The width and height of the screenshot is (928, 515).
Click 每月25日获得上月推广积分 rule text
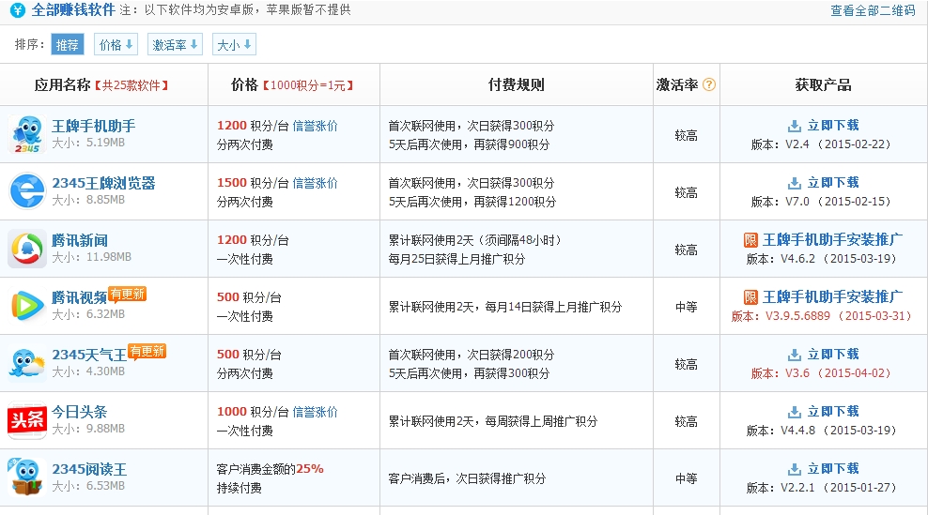coord(456,259)
